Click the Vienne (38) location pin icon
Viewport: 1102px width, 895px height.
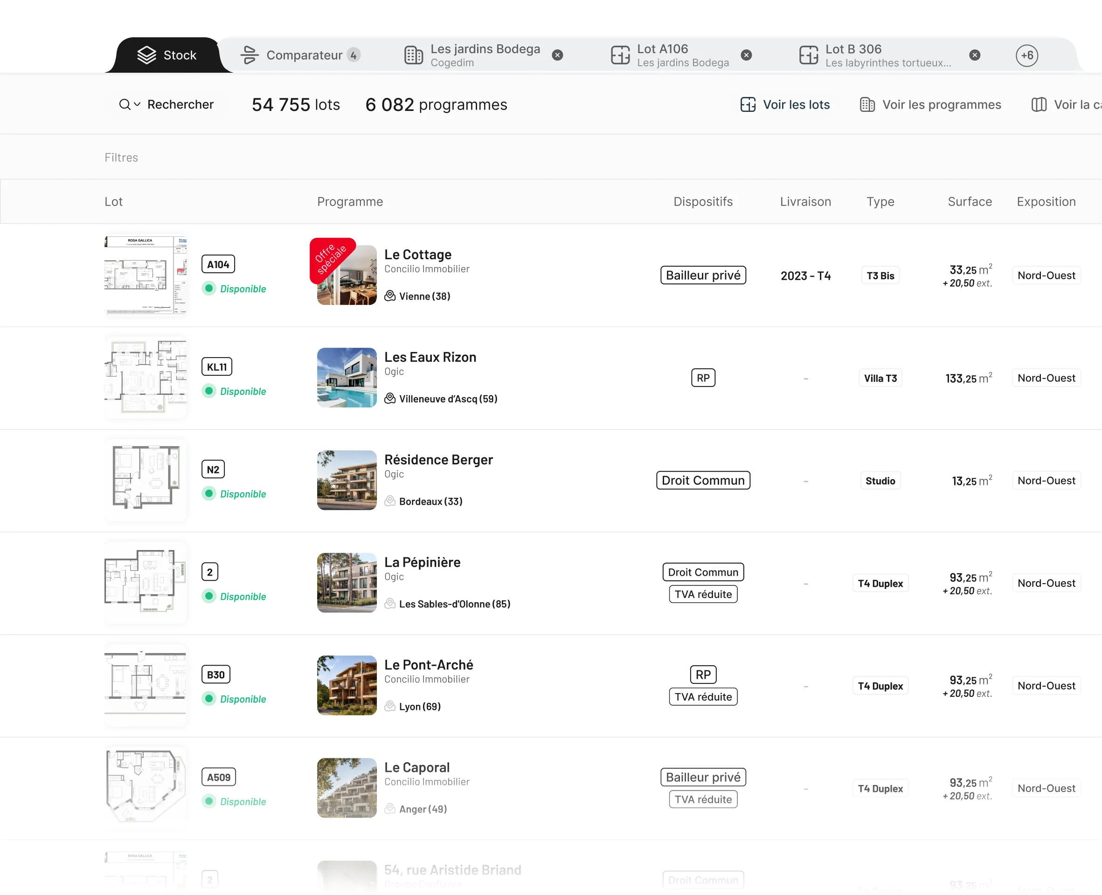coord(390,296)
